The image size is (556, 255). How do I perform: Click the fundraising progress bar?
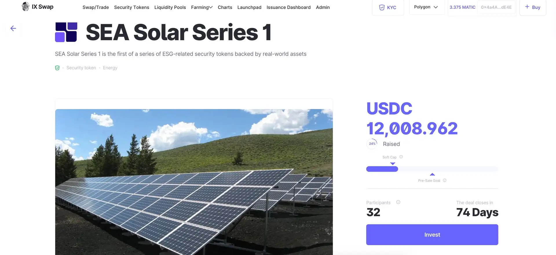click(432, 169)
